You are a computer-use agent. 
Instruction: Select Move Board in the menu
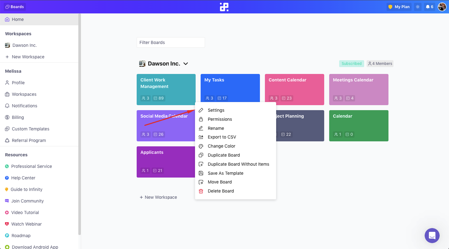[220, 182]
